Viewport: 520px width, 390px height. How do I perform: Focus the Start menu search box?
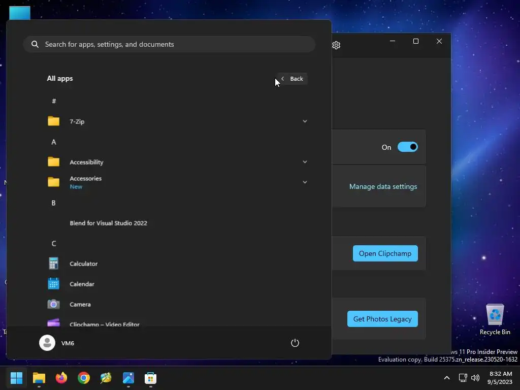(x=169, y=44)
